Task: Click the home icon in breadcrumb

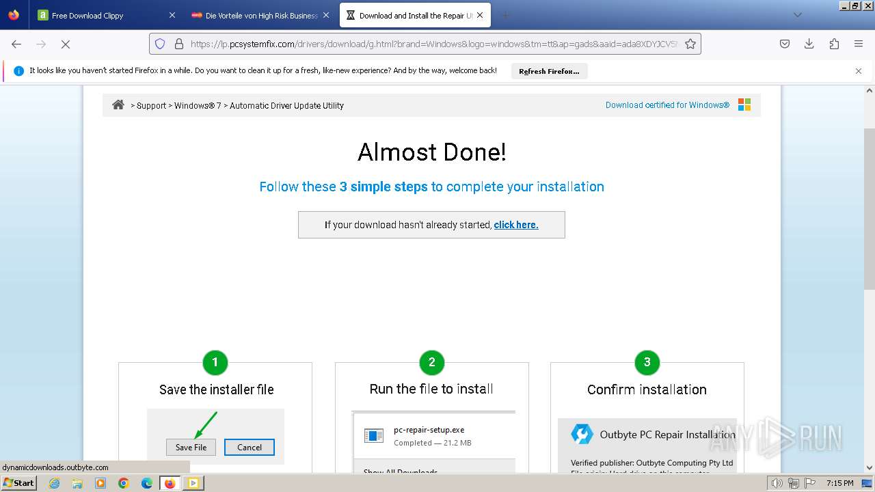Action: (x=118, y=105)
